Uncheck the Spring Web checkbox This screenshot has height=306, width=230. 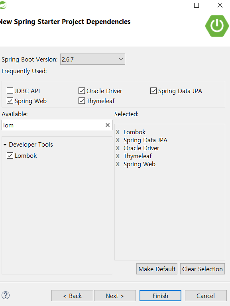tap(10, 101)
